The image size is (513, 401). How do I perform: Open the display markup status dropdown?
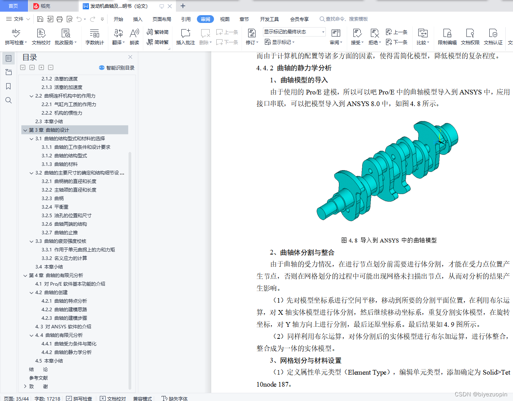[x=294, y=32]
